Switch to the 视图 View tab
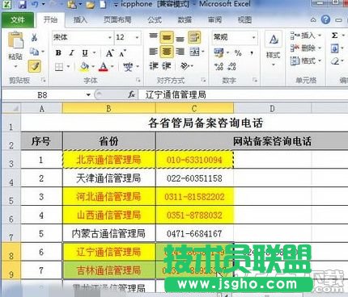 (x=244, y=19)
